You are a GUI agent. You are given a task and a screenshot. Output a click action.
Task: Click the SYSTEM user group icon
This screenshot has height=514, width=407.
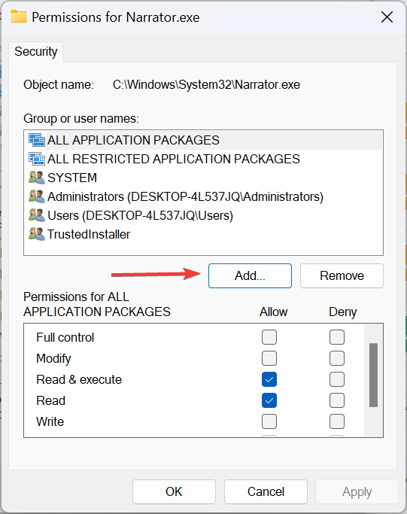coord(37,178)
